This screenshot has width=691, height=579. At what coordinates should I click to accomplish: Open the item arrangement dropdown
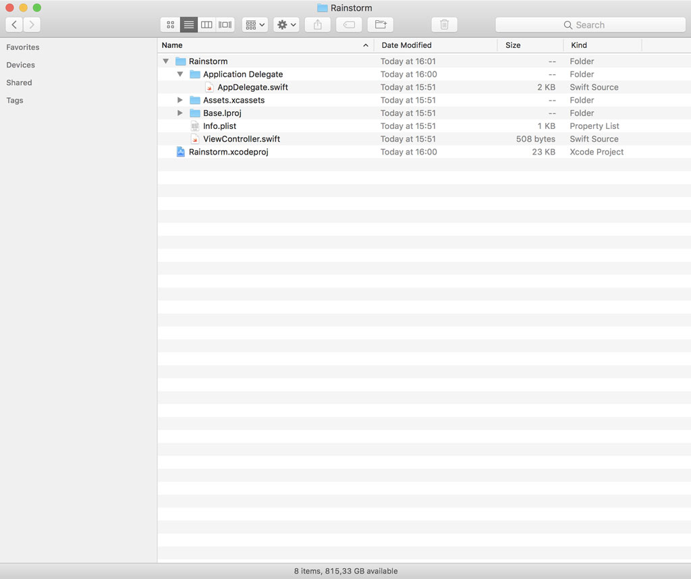[254, 24]
